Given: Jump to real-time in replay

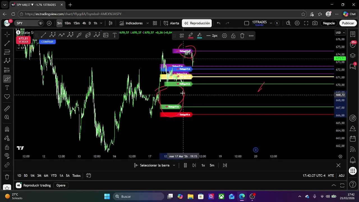Looking at the screenshot, I should pyautogui.click(x=225, y=166).
